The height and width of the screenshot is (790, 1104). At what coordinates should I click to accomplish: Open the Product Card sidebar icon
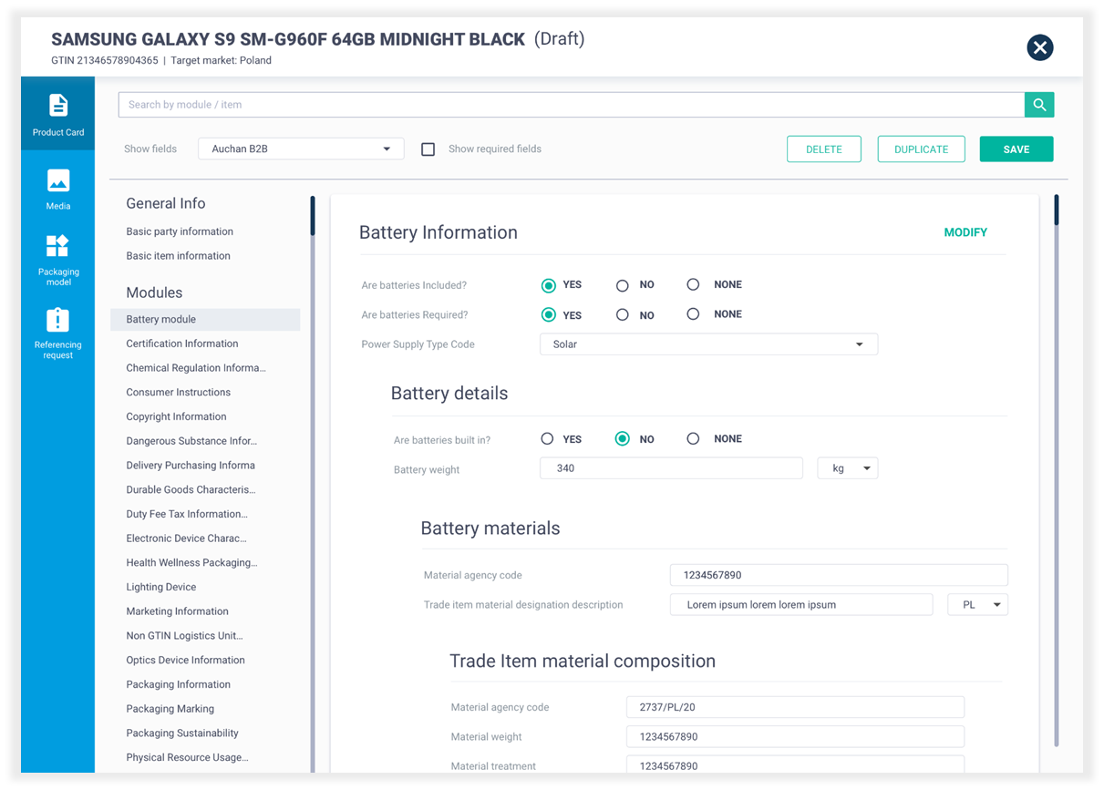point(58,114)
